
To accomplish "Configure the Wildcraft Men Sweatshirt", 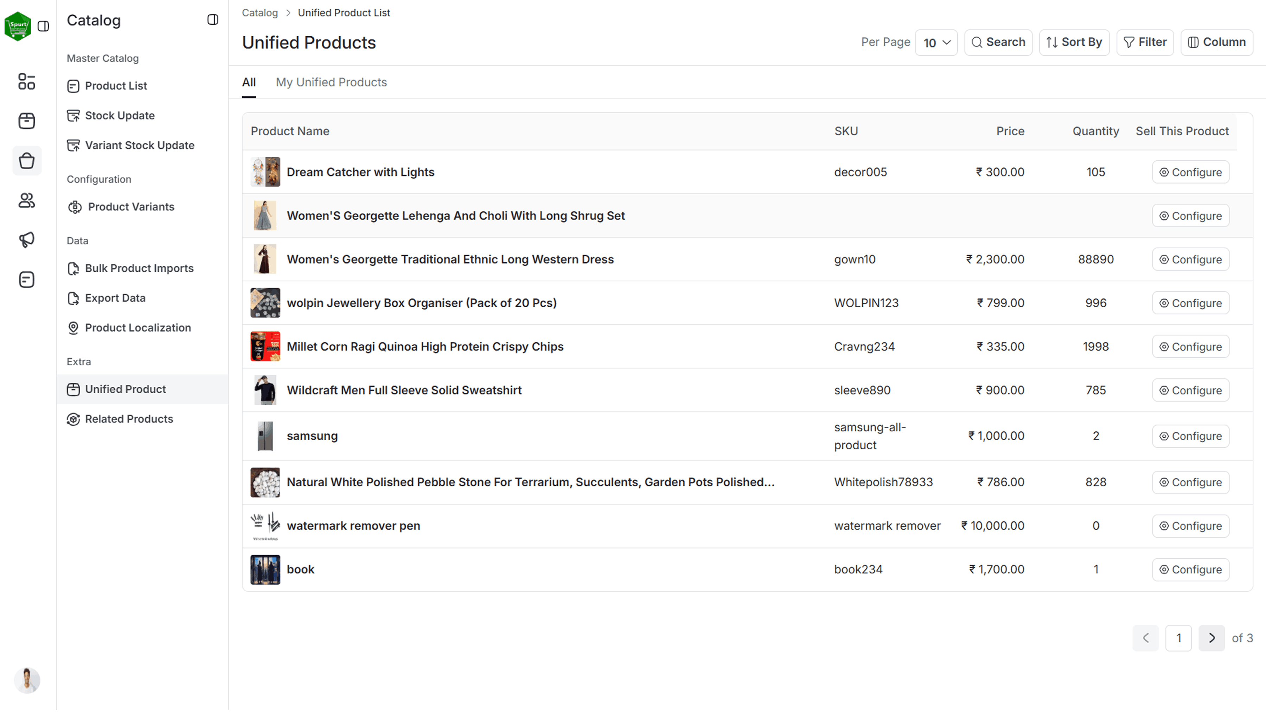I will pos(1190,391).
